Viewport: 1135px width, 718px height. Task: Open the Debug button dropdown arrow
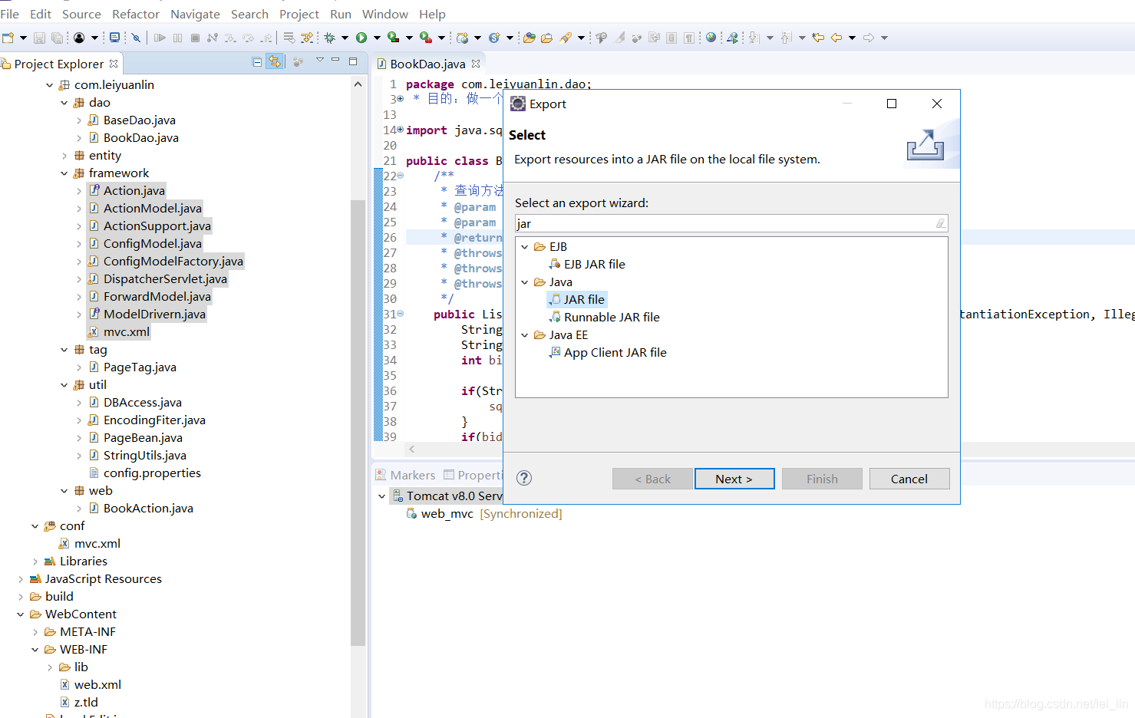(345, 38)
